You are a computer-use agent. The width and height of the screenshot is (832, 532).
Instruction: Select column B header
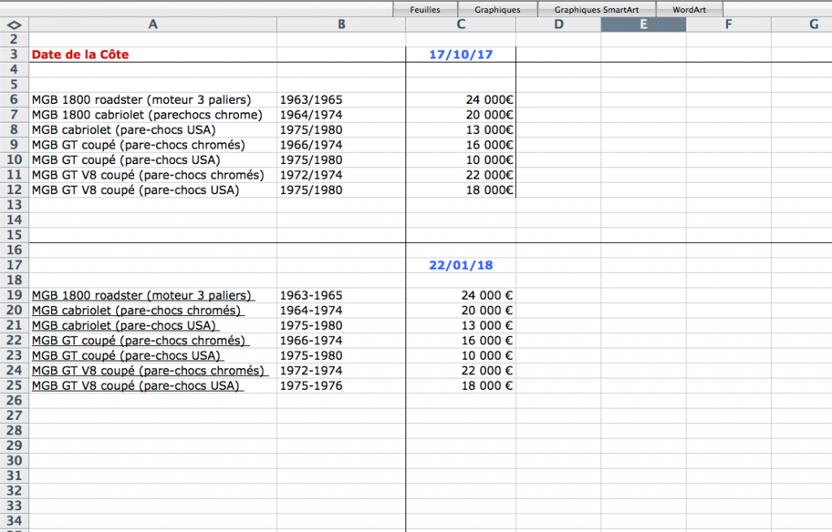point(341,24)
